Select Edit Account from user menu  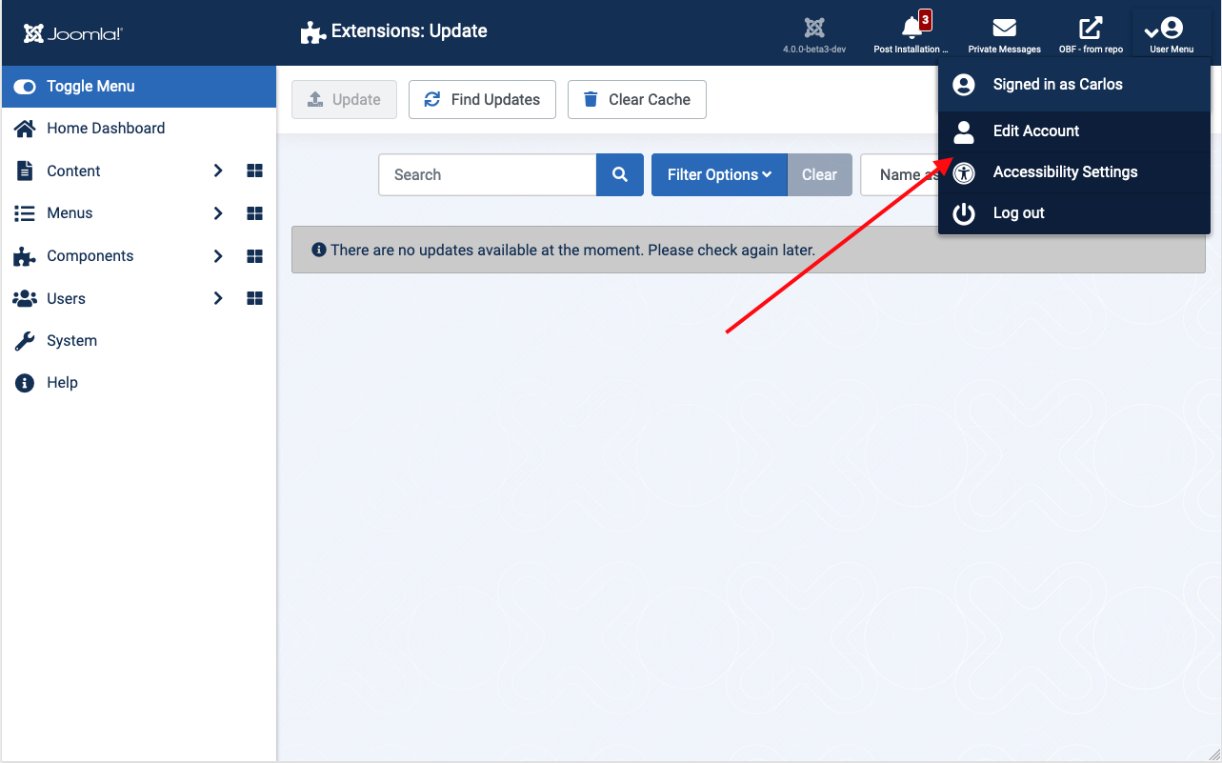point(1036,131)
